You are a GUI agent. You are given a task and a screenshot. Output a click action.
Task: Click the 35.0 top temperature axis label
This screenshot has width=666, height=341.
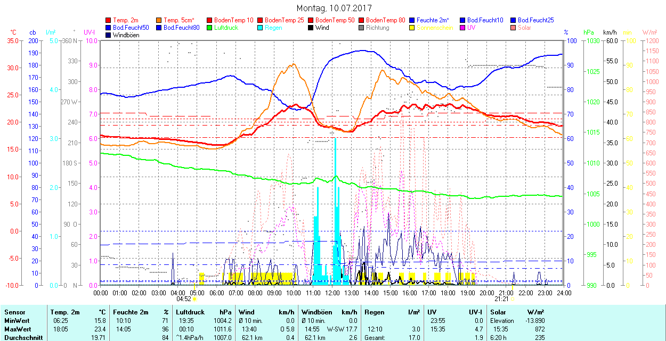click(x=13, y=40)
